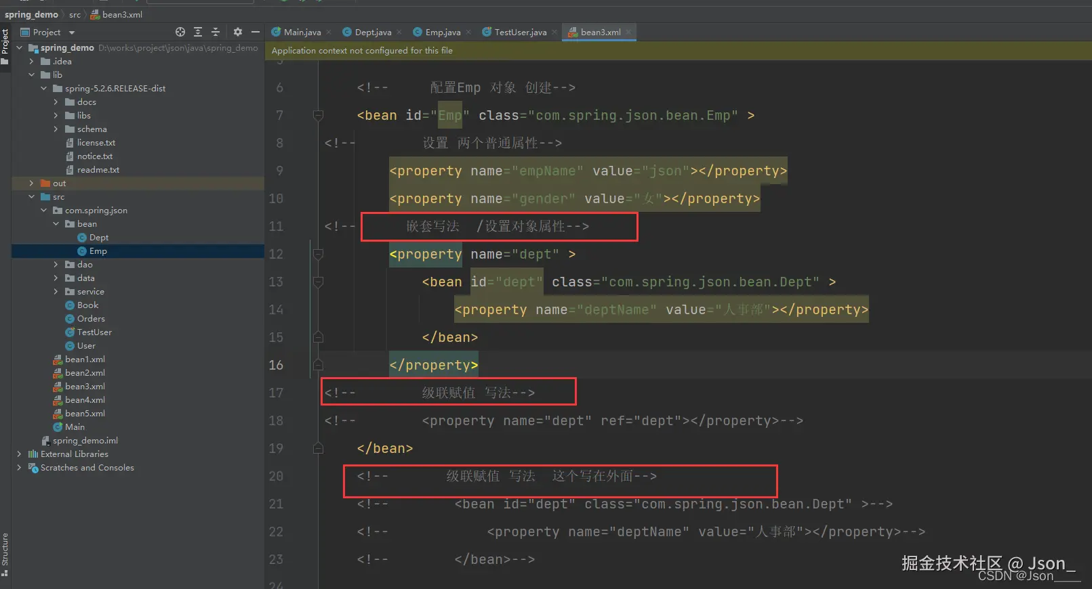Open the Project panel settings gear
1092x589 pixels.
point(237,32)
